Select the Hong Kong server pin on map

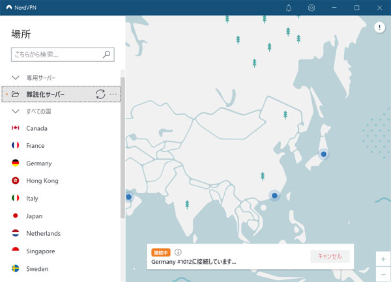tap(274, 195)
